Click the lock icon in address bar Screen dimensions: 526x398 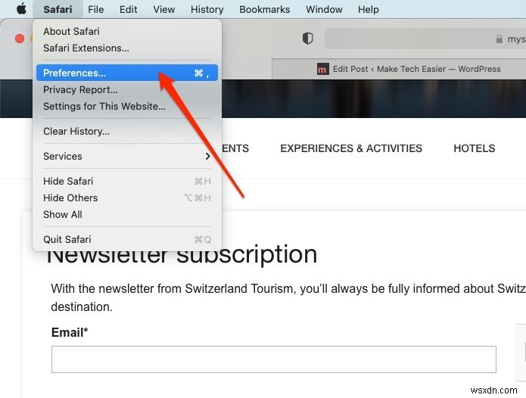(x=500, y=39)
